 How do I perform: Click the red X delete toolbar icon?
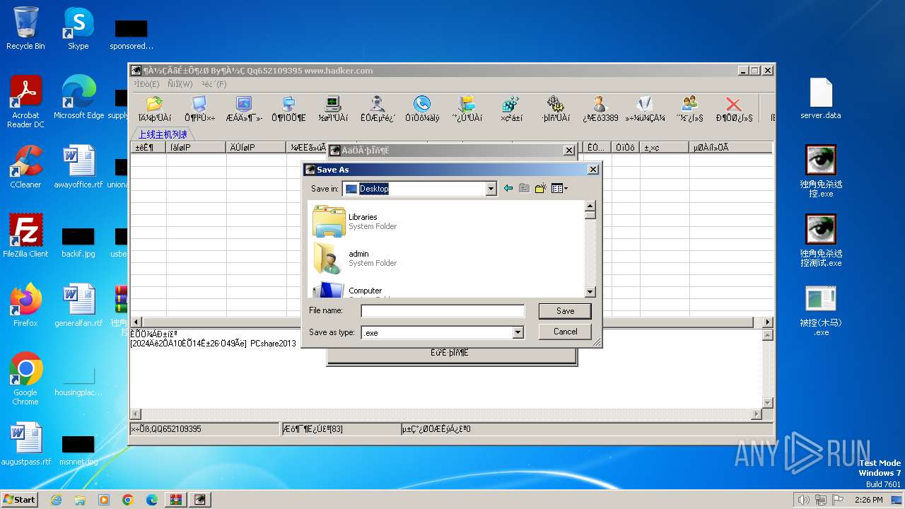[x=734, y=109]
